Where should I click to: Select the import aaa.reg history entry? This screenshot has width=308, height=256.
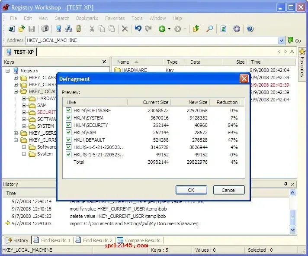[x=134, y=224]
